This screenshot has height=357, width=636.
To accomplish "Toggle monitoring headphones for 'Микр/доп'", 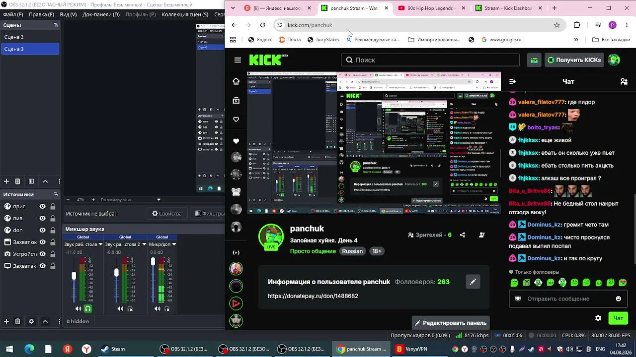I will coord(167,308).
